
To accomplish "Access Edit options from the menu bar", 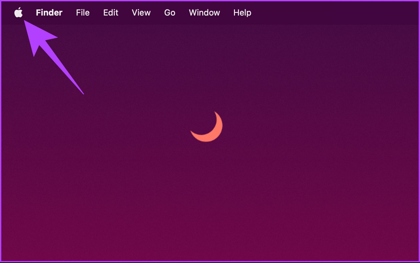I will point(111,13).
